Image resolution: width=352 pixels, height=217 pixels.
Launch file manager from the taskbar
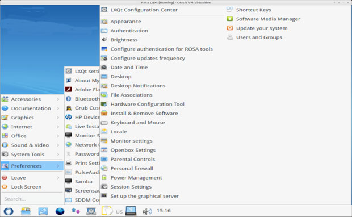(x=26, y=211)
